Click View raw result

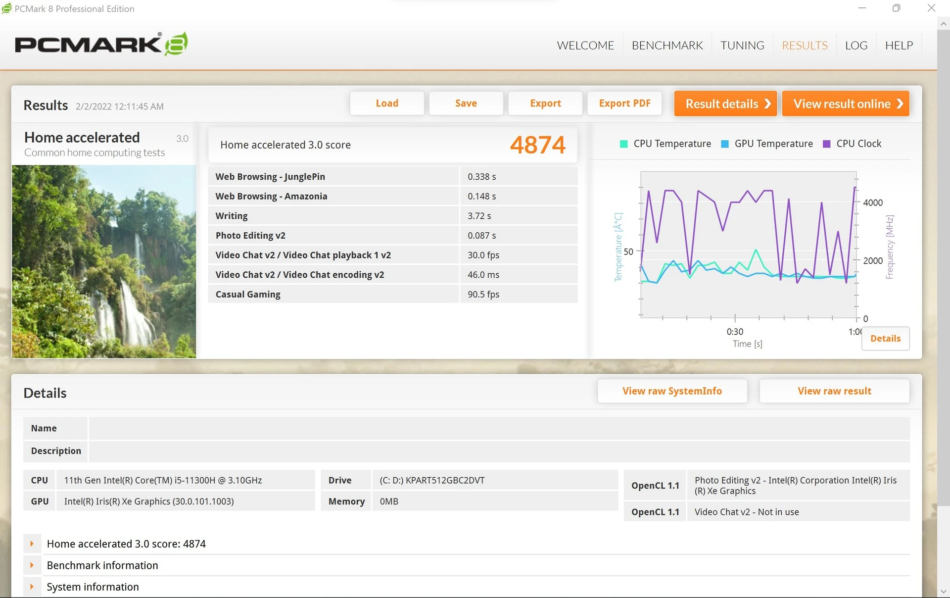(x=834, y=391)
